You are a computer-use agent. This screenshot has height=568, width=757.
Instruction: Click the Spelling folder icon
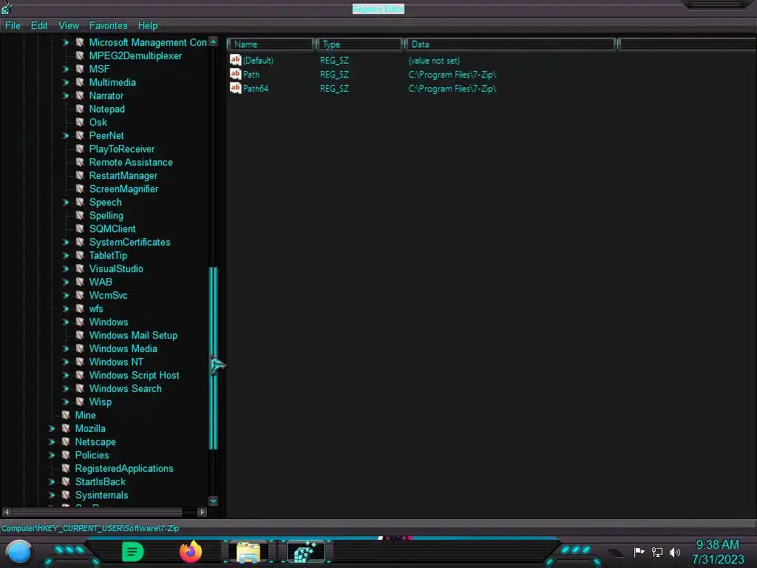[x=80, y=215]
